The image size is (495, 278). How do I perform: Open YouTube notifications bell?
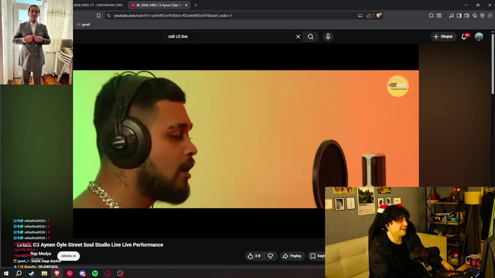click(464, 37)
